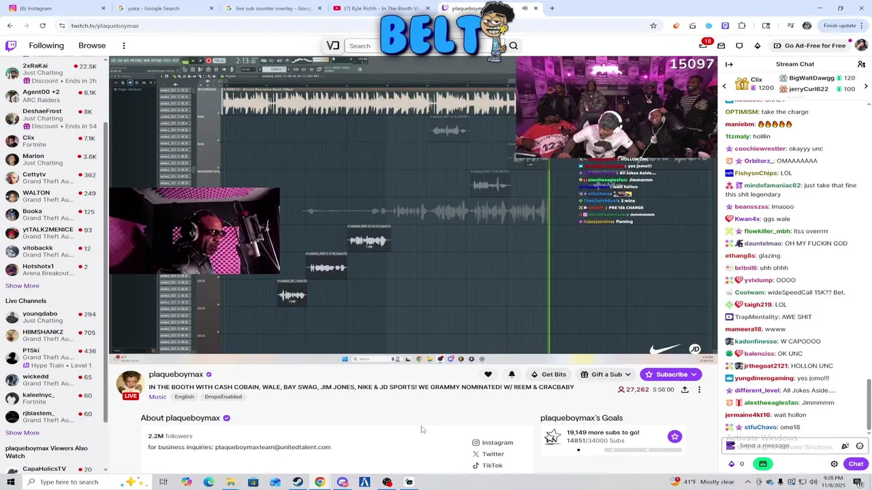Open the Clix channel in sidebar
Image resolution: width=872 pixels, height=490 pixels.
point(53,141)
